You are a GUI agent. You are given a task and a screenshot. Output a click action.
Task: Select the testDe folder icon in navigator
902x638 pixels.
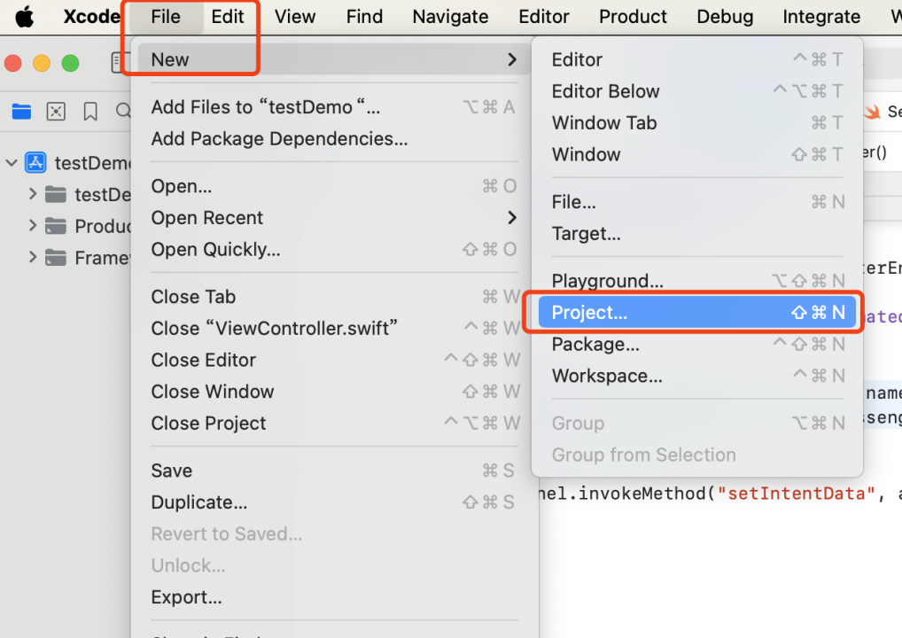click(56, 194)
